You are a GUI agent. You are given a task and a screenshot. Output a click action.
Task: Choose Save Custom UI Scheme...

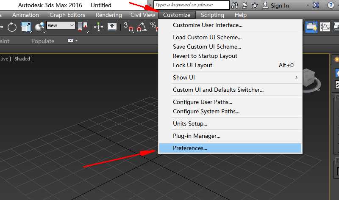pyautogui.click(x=231, y=47)
